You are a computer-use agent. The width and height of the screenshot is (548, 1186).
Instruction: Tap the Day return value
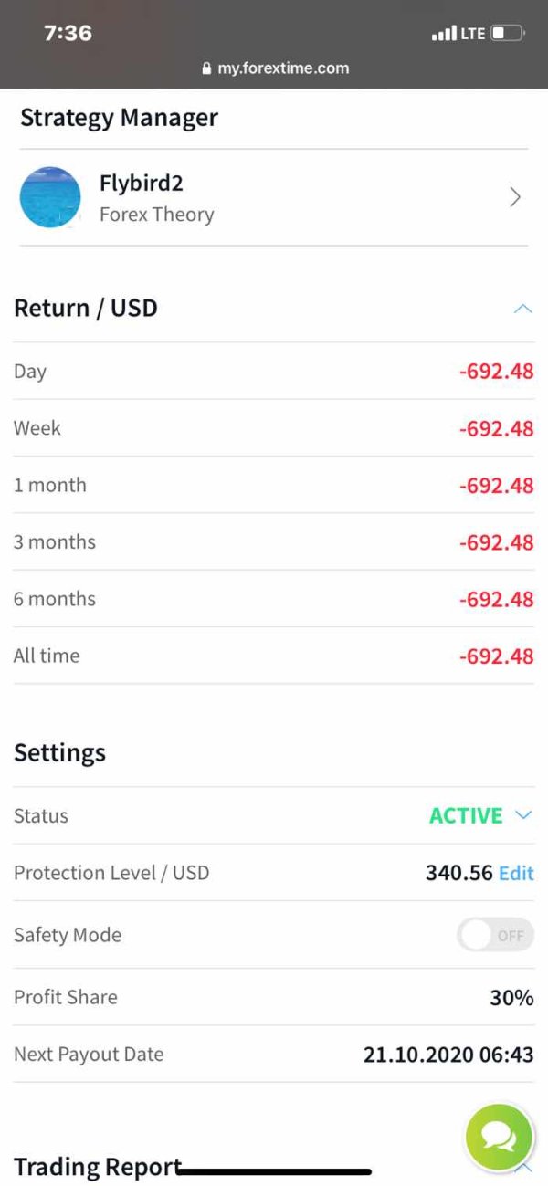496,372
